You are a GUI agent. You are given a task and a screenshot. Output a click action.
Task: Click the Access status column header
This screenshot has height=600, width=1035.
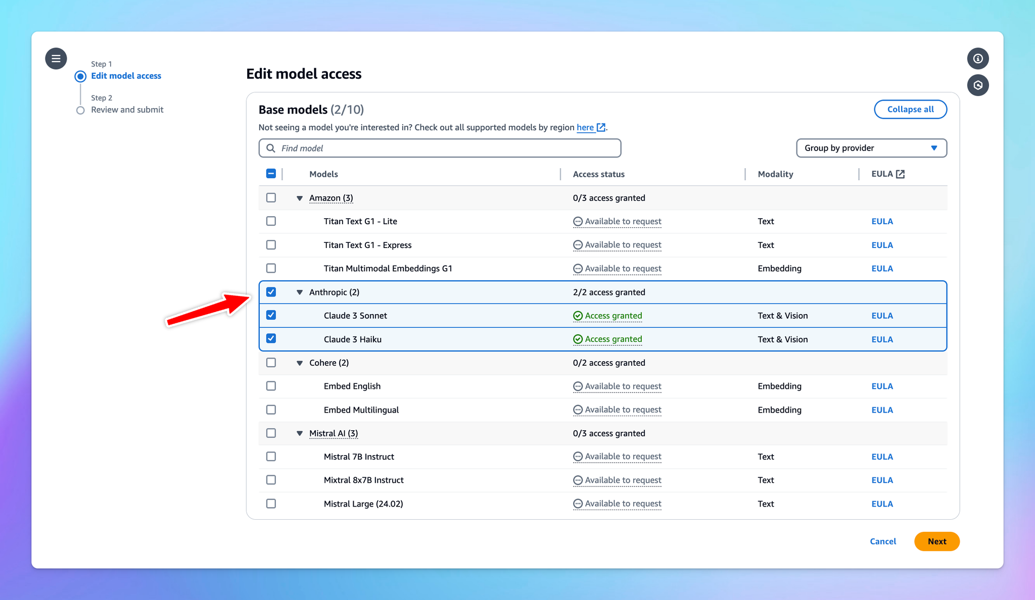click(x=598, y=174)
